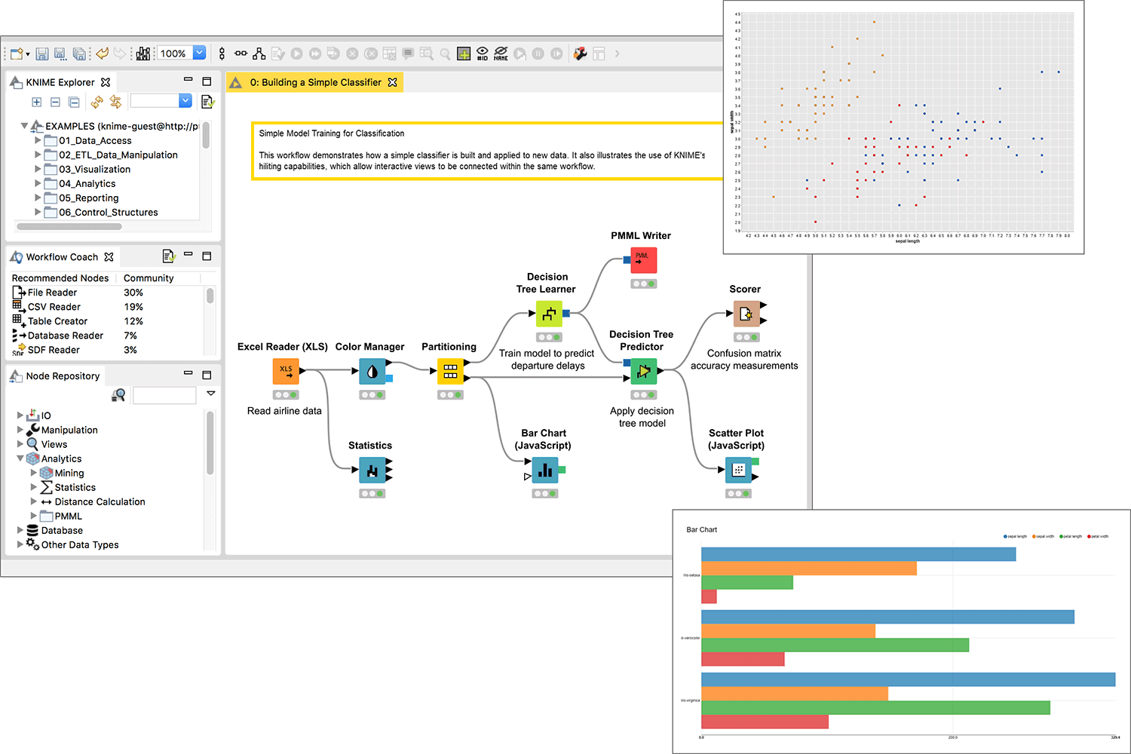Click the Undo arrow in the toolbar

click(x=103, y=54)
